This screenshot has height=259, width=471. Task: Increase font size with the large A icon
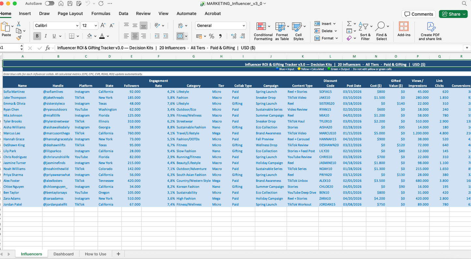point(103,25)
